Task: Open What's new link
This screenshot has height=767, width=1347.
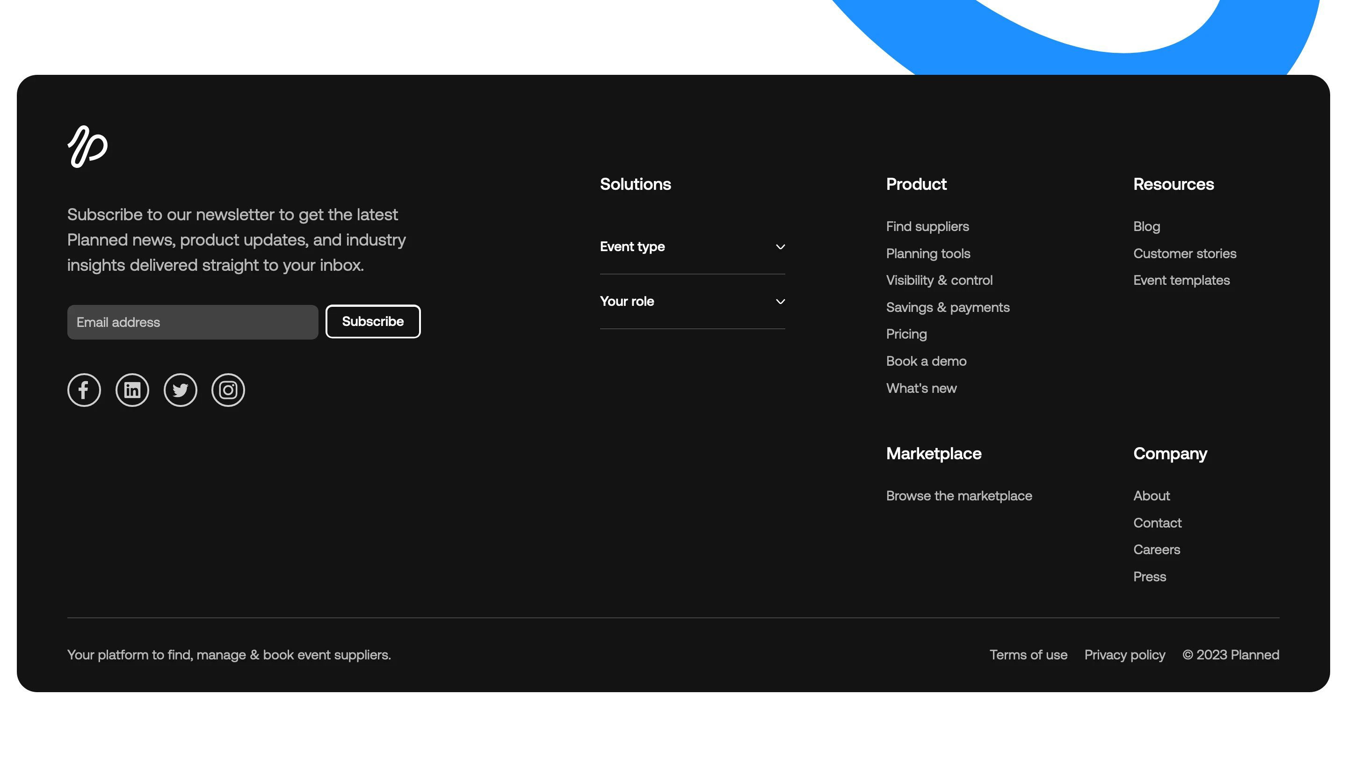Action: 921,388
